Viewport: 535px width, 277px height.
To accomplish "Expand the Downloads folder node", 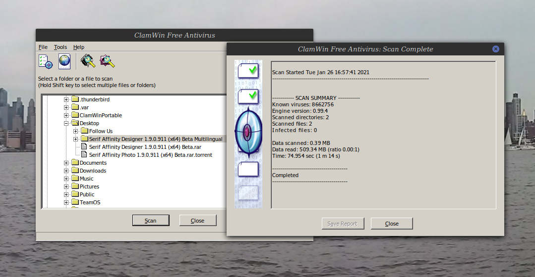I will (x=66, y=171).
